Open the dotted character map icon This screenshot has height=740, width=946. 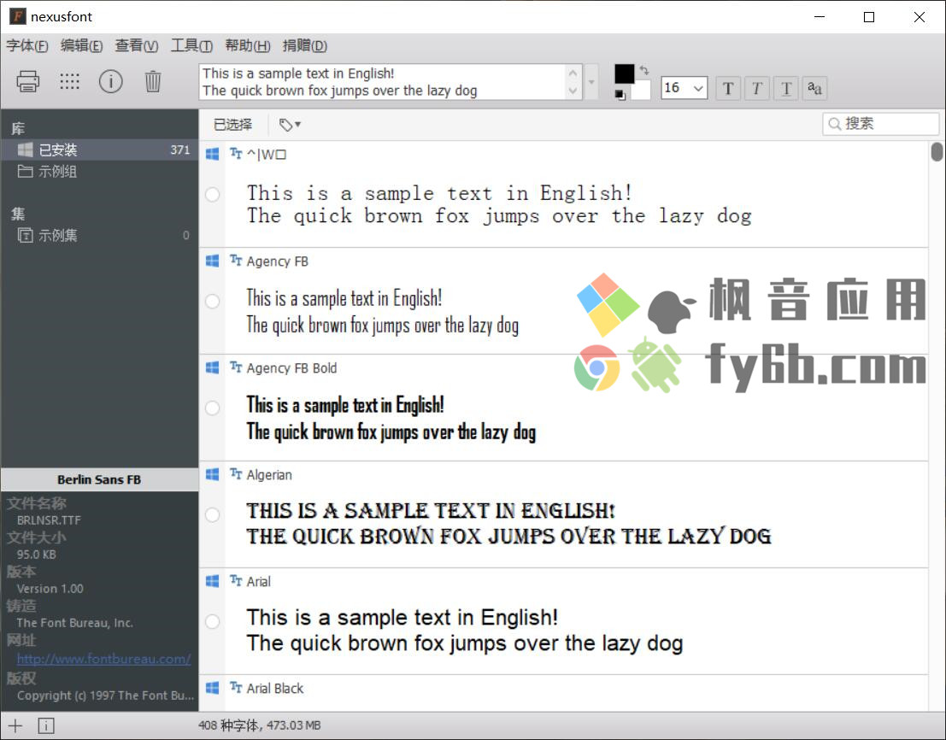[x=69, y=81]
